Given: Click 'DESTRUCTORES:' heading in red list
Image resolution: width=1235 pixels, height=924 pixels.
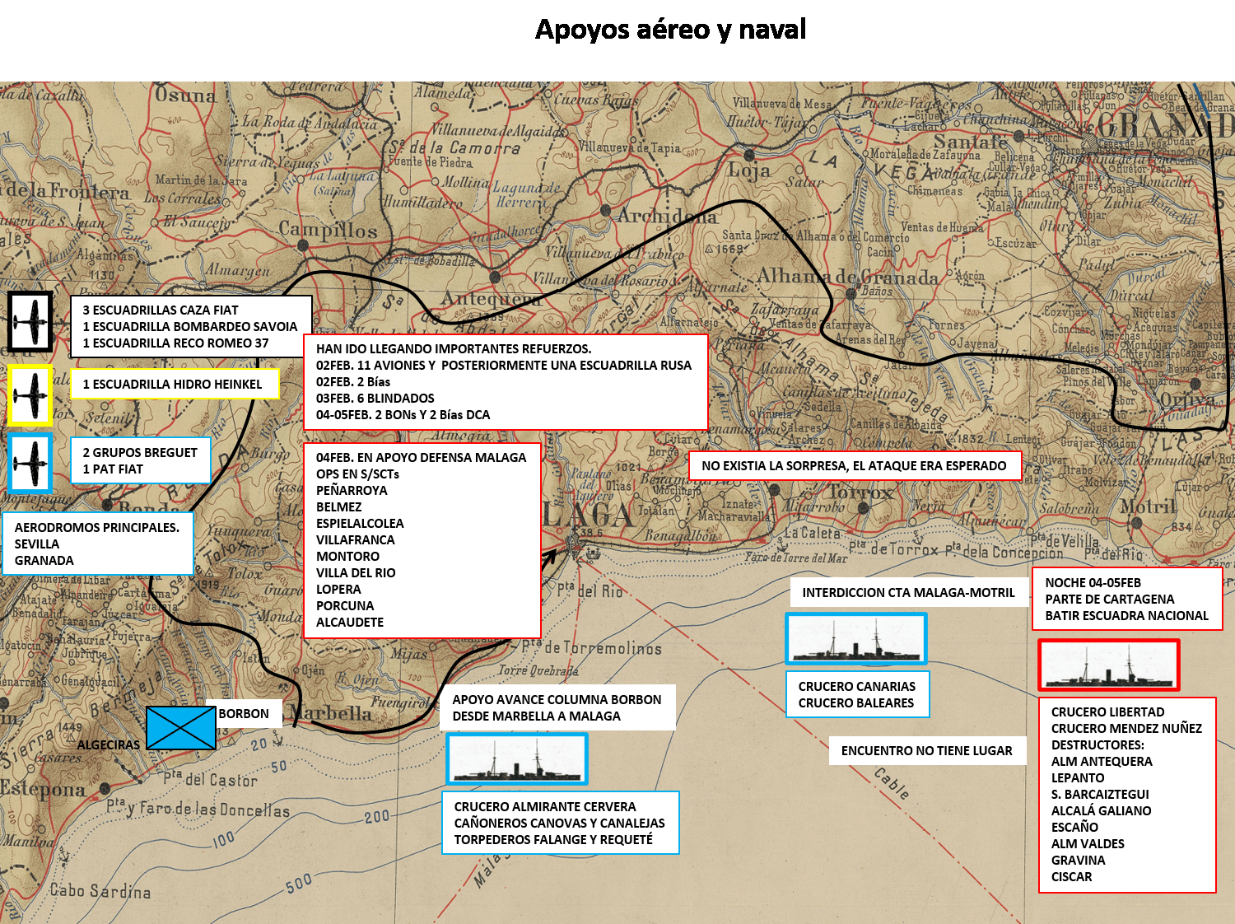Looking at the screenshot, I should 1098,745.
